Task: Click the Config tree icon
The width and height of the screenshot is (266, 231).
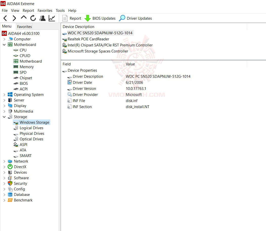Action: 10,189
